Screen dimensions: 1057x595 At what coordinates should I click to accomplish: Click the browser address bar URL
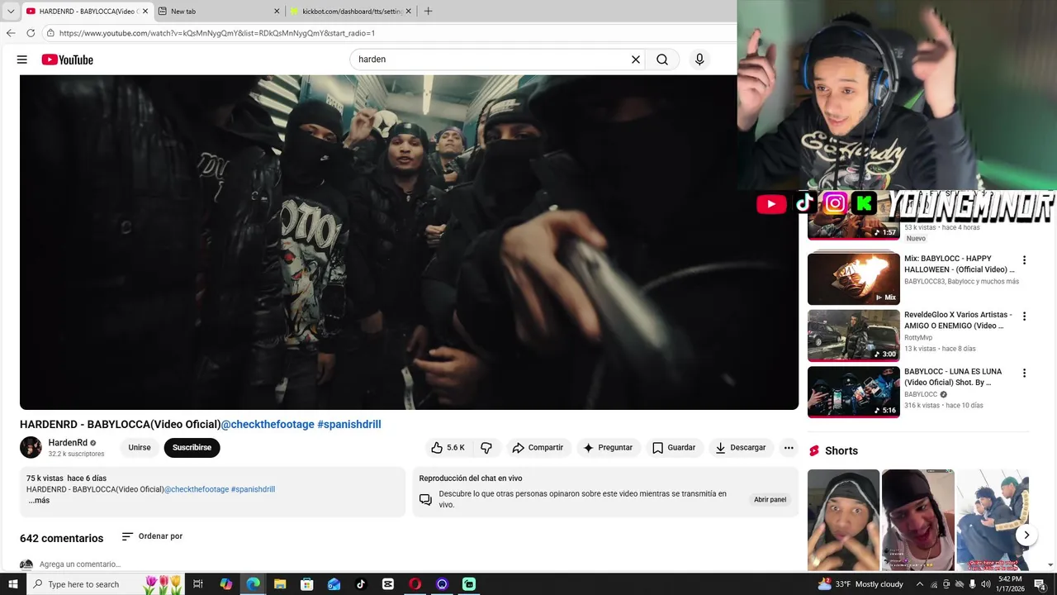217,33
